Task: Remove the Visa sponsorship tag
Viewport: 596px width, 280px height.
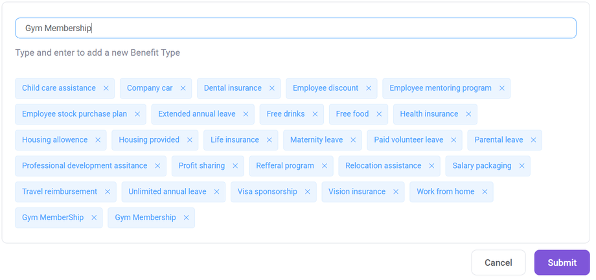Action: coord(308,192)
